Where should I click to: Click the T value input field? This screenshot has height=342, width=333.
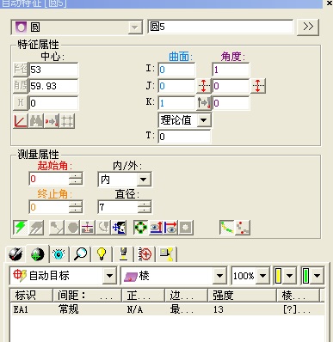[x=184, y=137]
